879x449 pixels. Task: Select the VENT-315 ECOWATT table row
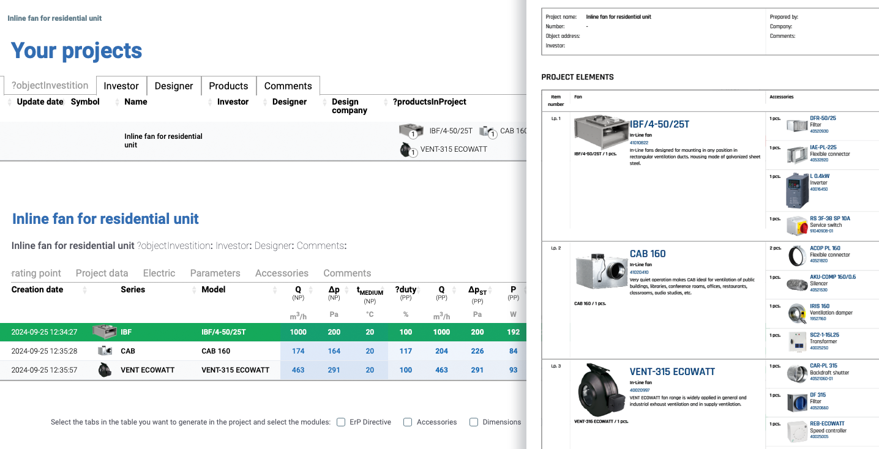tap(263, 370)
